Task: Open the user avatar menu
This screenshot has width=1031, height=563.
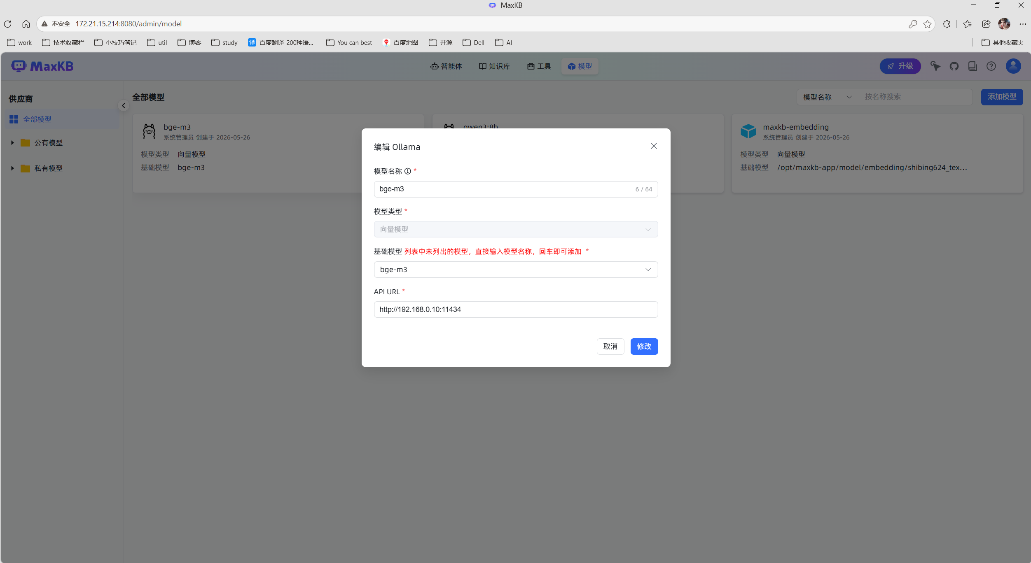Action: pyautogui.click(x=1013, y=66)
